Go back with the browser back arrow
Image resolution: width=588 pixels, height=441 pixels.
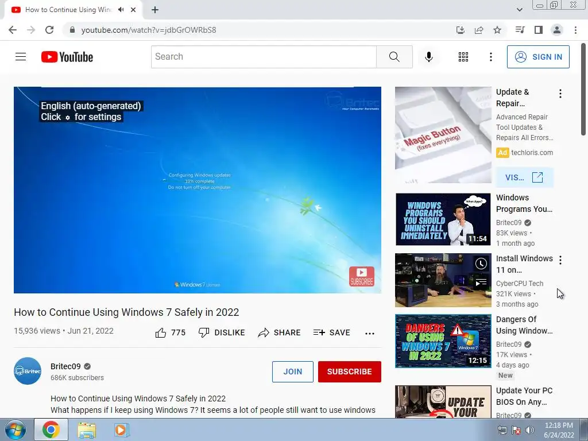(13, 30)
